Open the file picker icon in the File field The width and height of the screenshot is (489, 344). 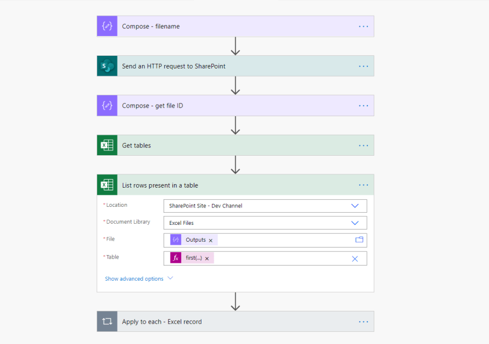coord(360,239)
